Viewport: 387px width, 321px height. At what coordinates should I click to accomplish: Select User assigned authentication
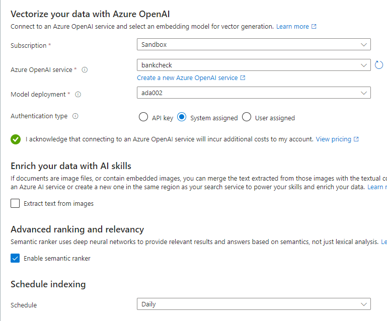tap(247, 117)
